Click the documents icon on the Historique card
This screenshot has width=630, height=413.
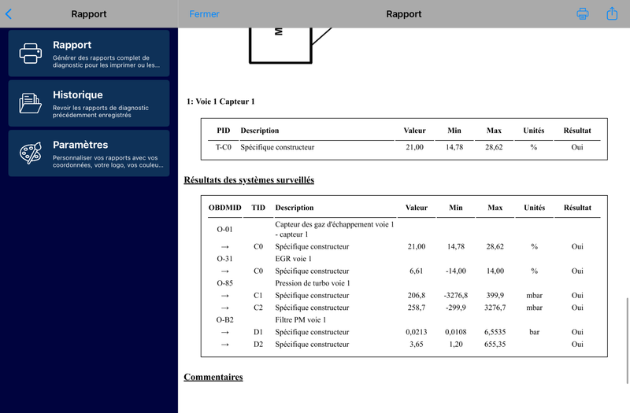[31, 103]
